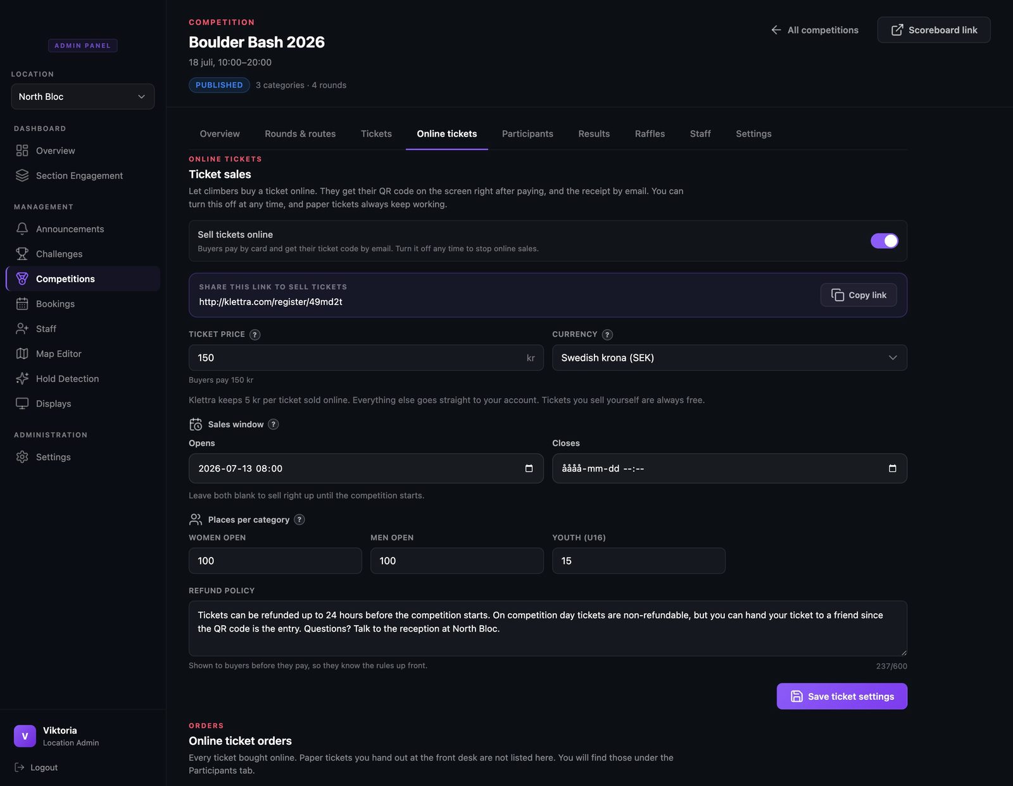The image size is (1013, 786).
Task: Click the Logout link
Action: coord(36,767)
